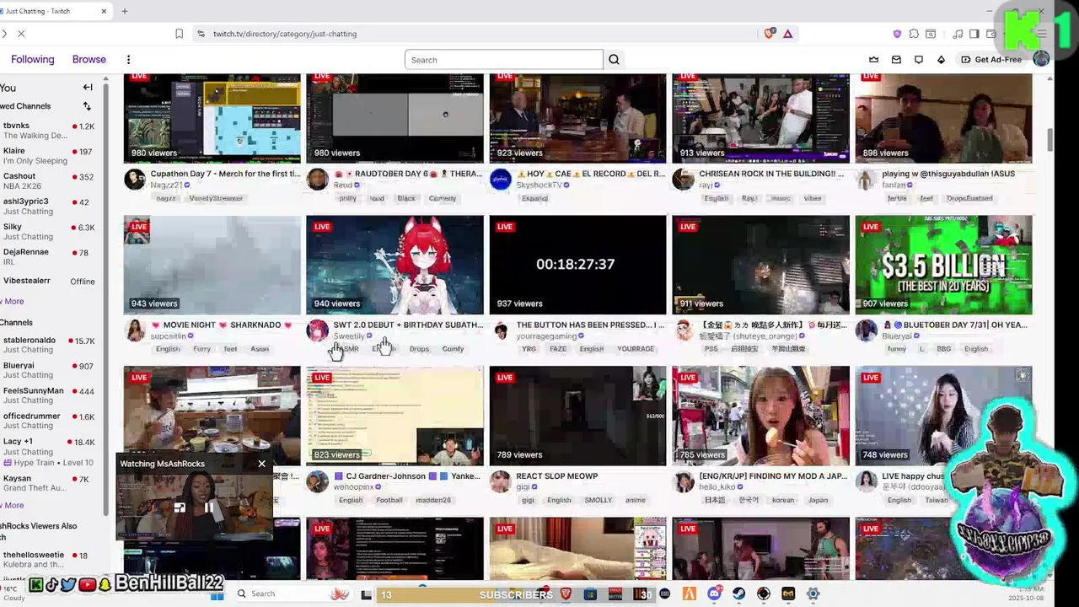The height and width of the screenshot is (607, 1079).
Task: Click the FAZE tag under yourragegaming
Action: coord(558,349)
